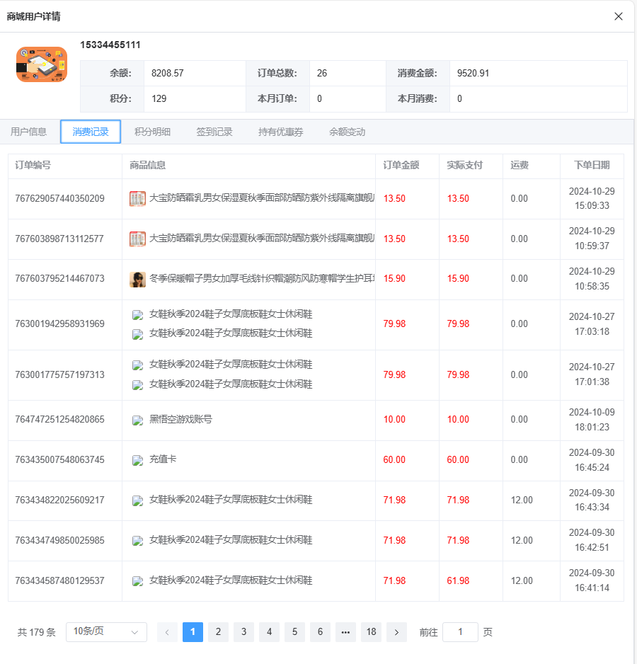Screen dimensions: 637x664
Task: Click the winter hat product thumbnail
Action: (x=137, y=279)
